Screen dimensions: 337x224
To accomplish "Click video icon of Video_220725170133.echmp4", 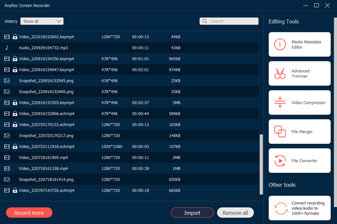I will point(7,125).
